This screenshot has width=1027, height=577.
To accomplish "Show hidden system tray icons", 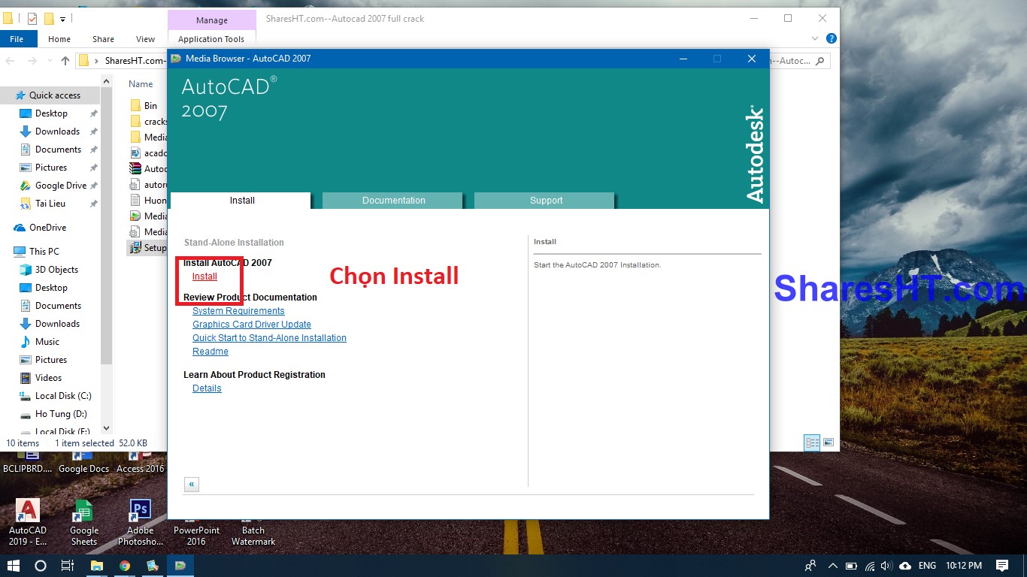I will click(832, 566).
